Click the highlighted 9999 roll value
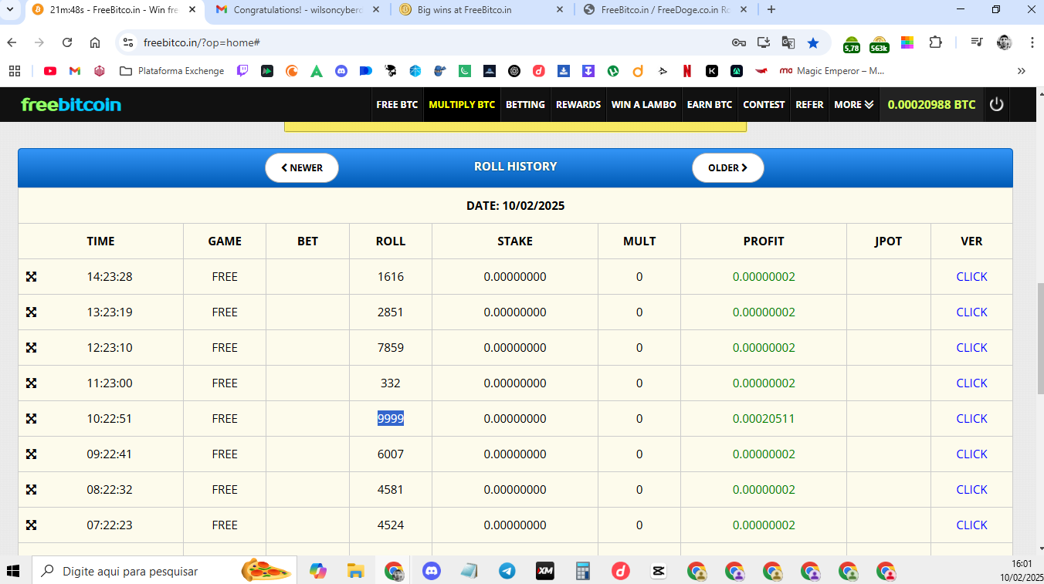 (x=391, y=418)
